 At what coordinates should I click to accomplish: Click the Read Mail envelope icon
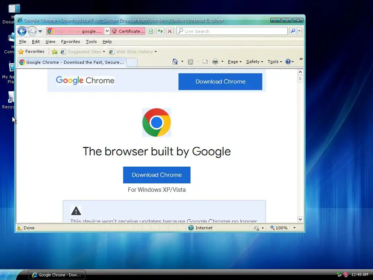coord(205,62)
